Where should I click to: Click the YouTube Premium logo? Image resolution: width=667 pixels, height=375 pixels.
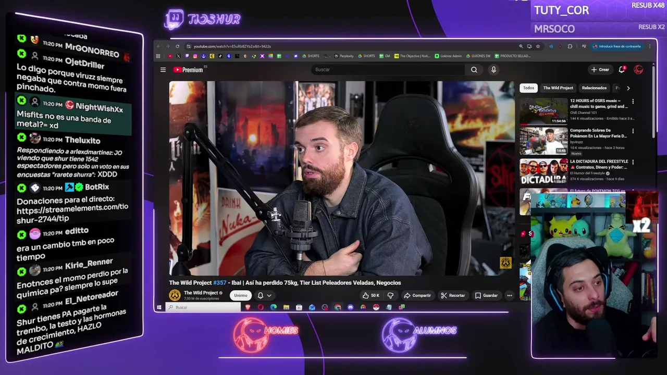coord(188,70)
